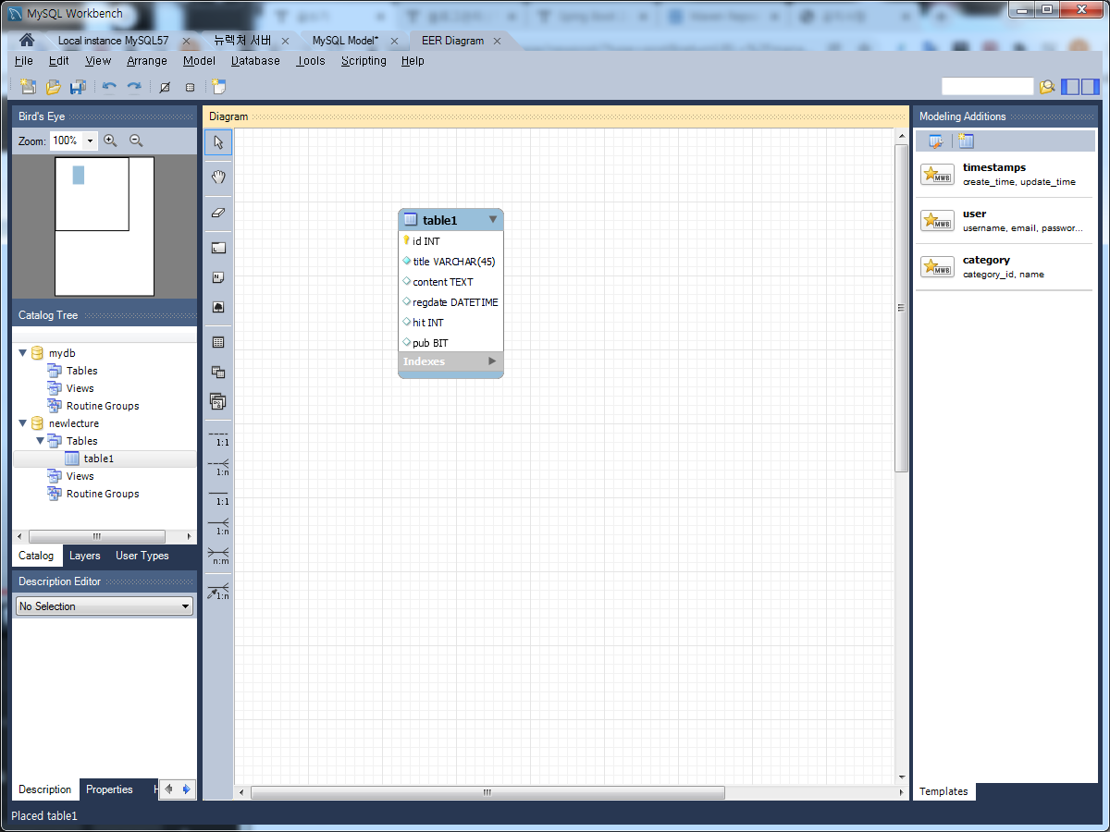Screen dimensions: 1110x832
Task: Toggle grid visibility in the toolbar
Action: point(166,87)
